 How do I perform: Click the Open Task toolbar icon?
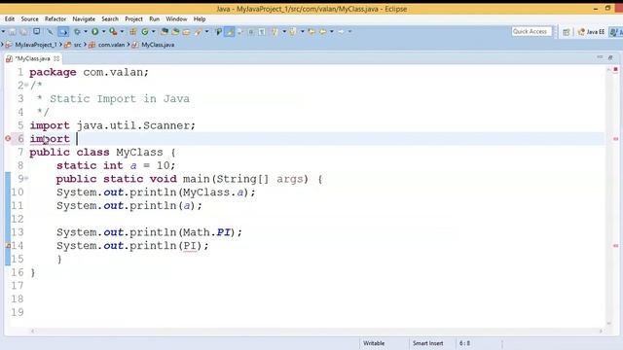point(175,32)
